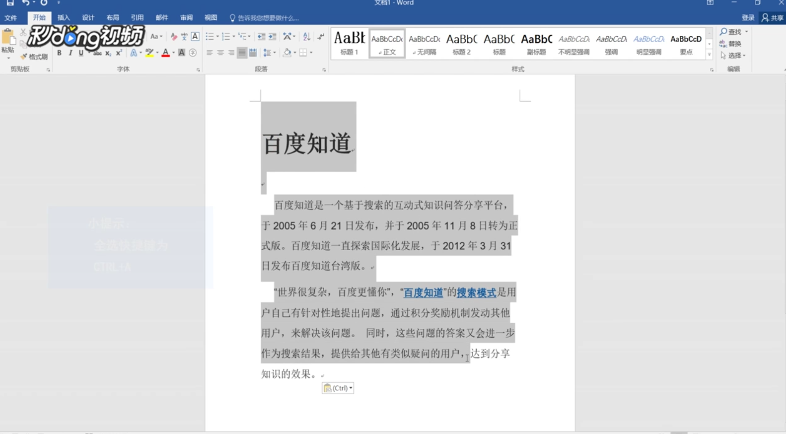Open the Find (查找) dropdown arrow
786x434 pixels.
(746, 32)
